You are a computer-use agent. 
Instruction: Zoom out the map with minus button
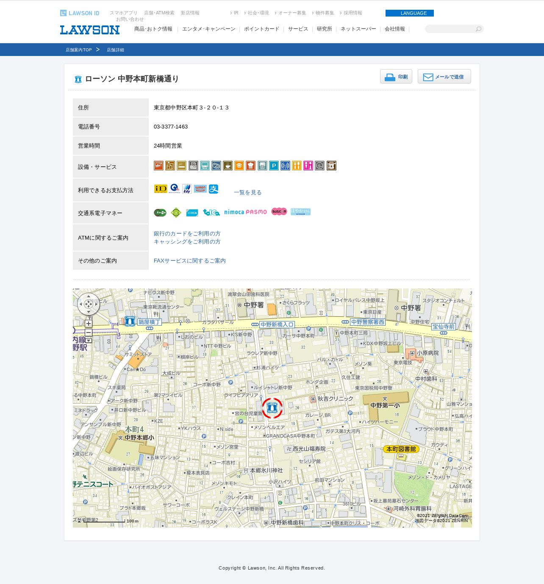(x=89, y=333)
